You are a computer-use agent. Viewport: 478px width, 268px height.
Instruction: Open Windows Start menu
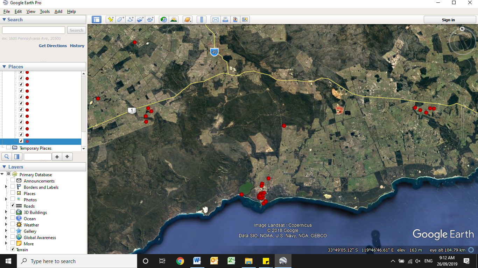coord(8,261)
